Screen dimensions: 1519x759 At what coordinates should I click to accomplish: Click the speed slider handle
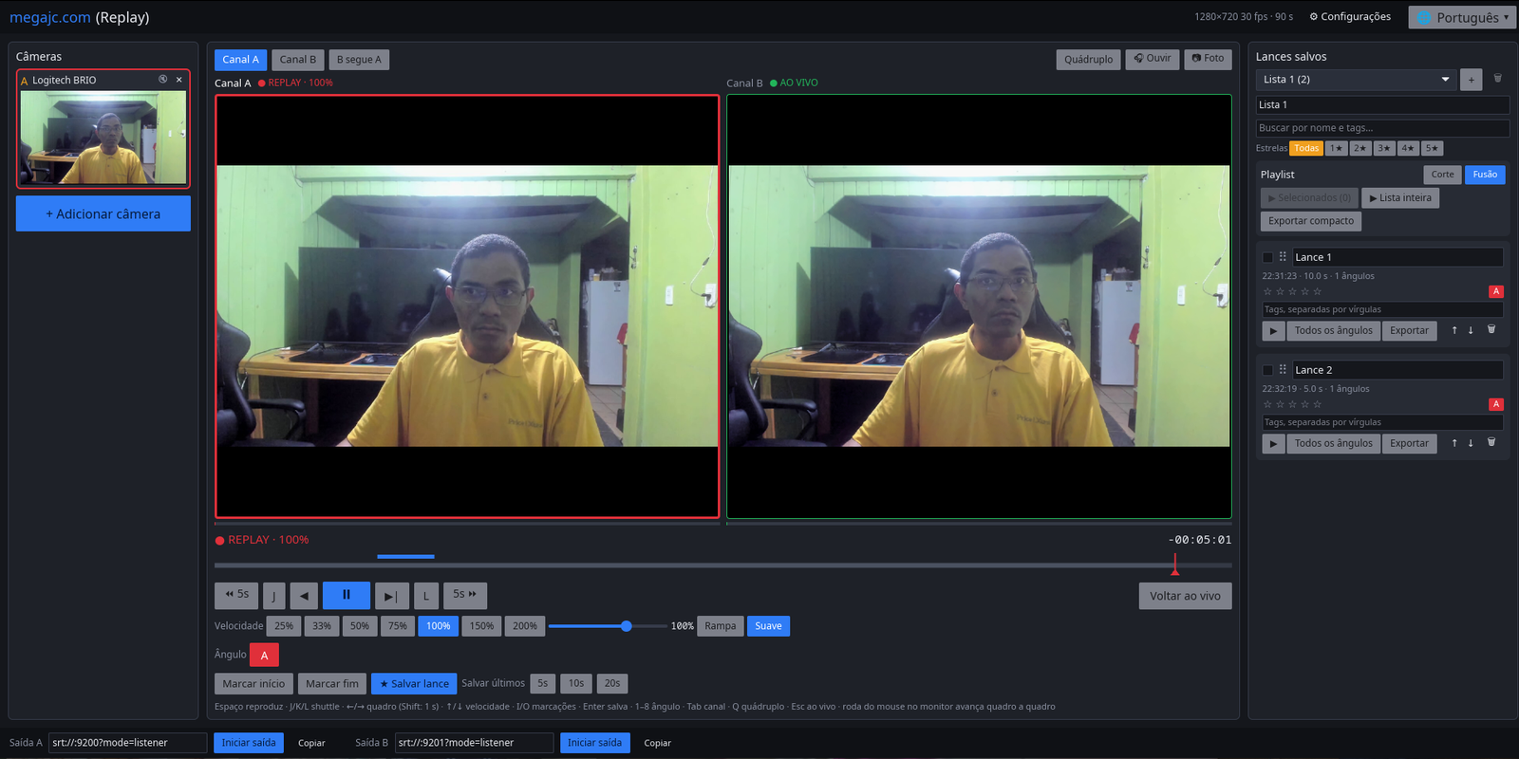click(627, 626)
